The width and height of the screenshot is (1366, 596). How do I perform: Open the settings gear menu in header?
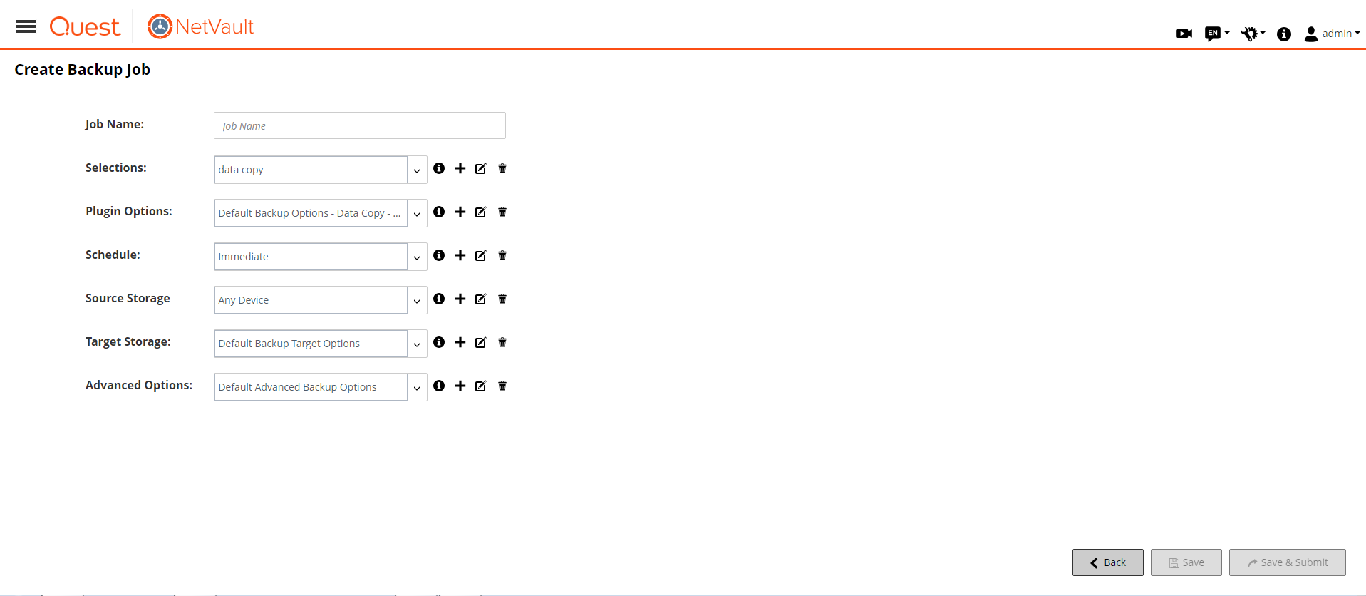click(1251, 34)
